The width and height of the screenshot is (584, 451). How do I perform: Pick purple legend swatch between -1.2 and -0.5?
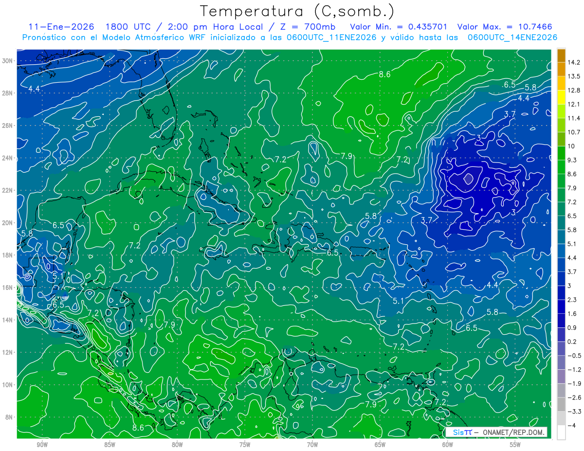(561, 362)
